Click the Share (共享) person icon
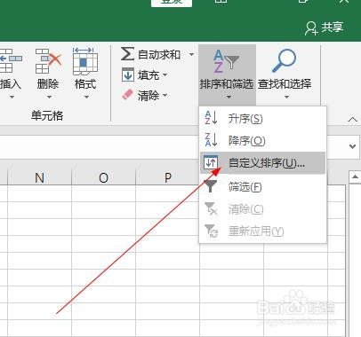Screen dimensions: 361x337 point(311,28)
